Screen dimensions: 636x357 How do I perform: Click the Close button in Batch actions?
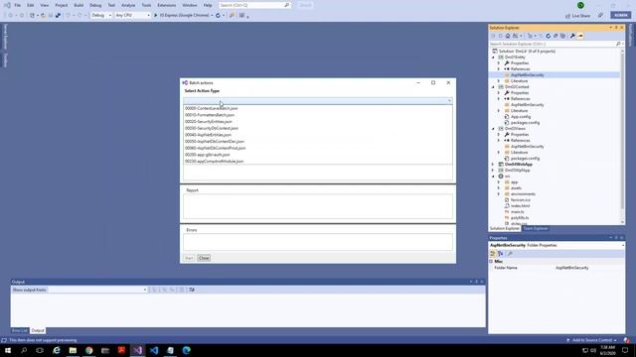pos(204,258)
